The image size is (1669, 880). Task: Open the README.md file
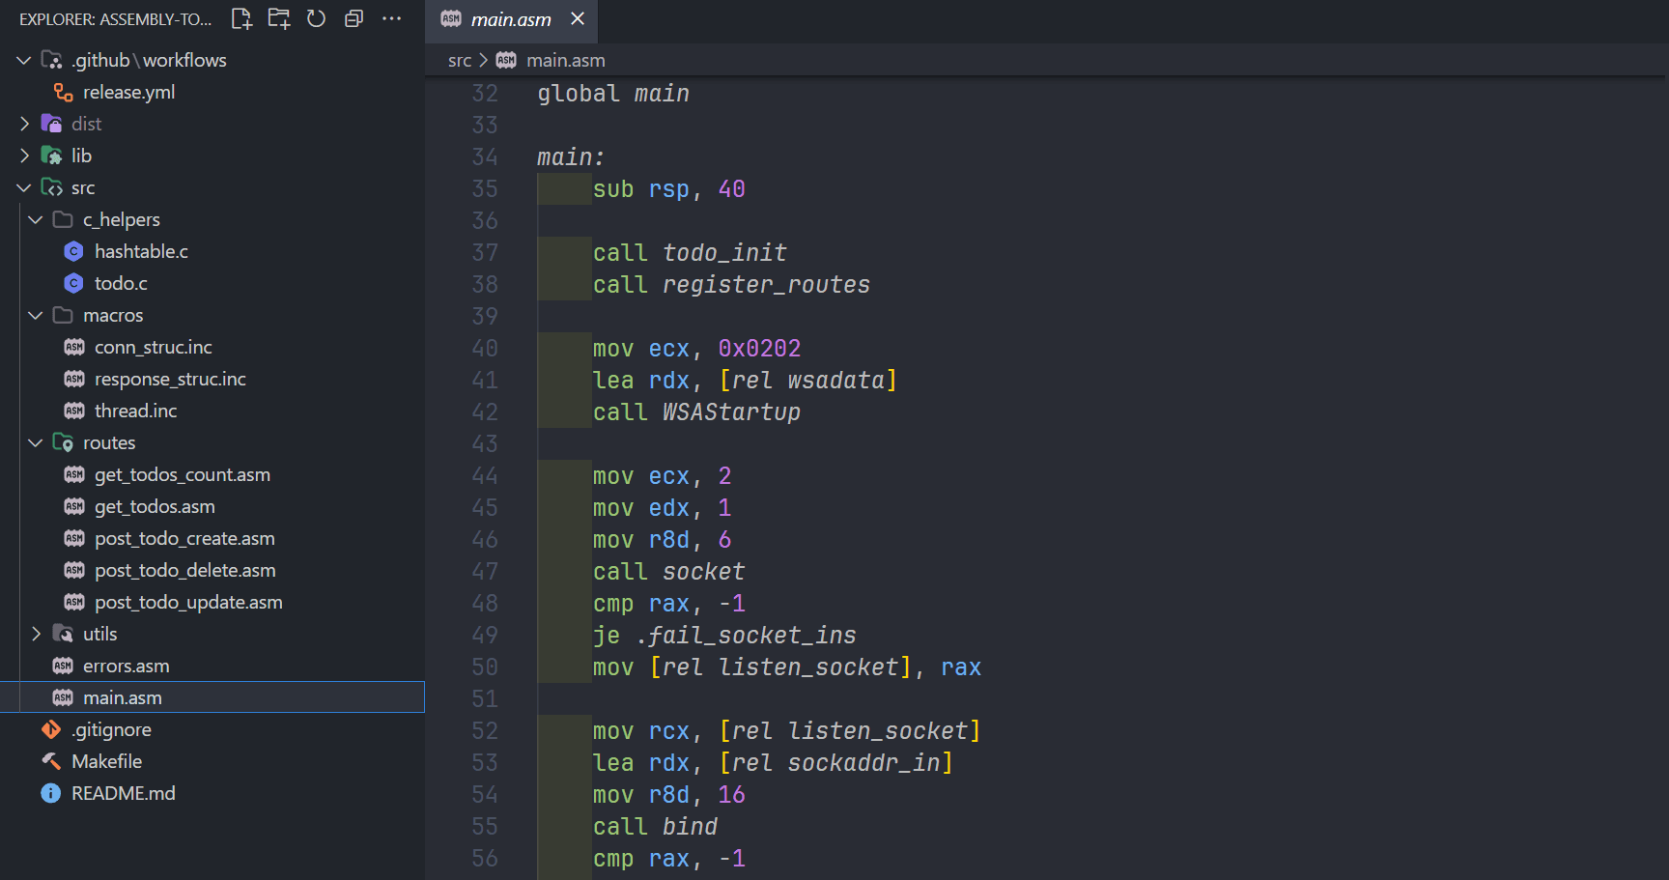(124, 792)
